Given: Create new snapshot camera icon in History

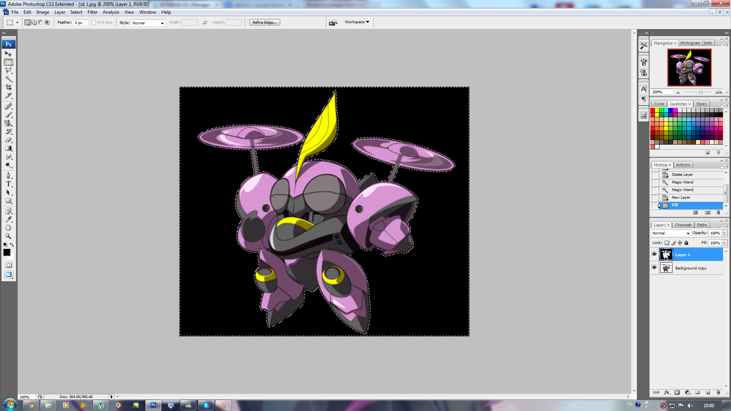Looking at the screenshot, I should point(707,212).
